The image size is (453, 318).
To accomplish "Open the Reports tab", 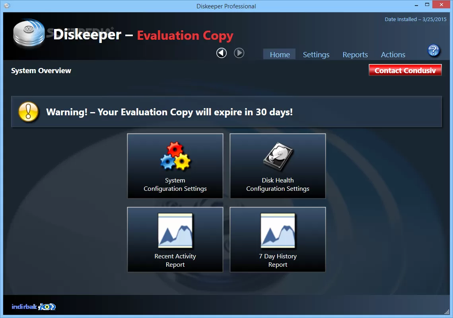I will click(355, 54).
